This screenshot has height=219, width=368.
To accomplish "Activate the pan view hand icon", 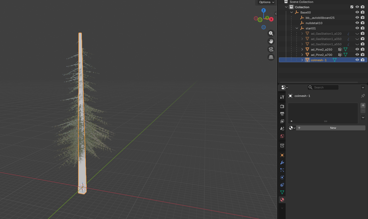I will point(271,41).
